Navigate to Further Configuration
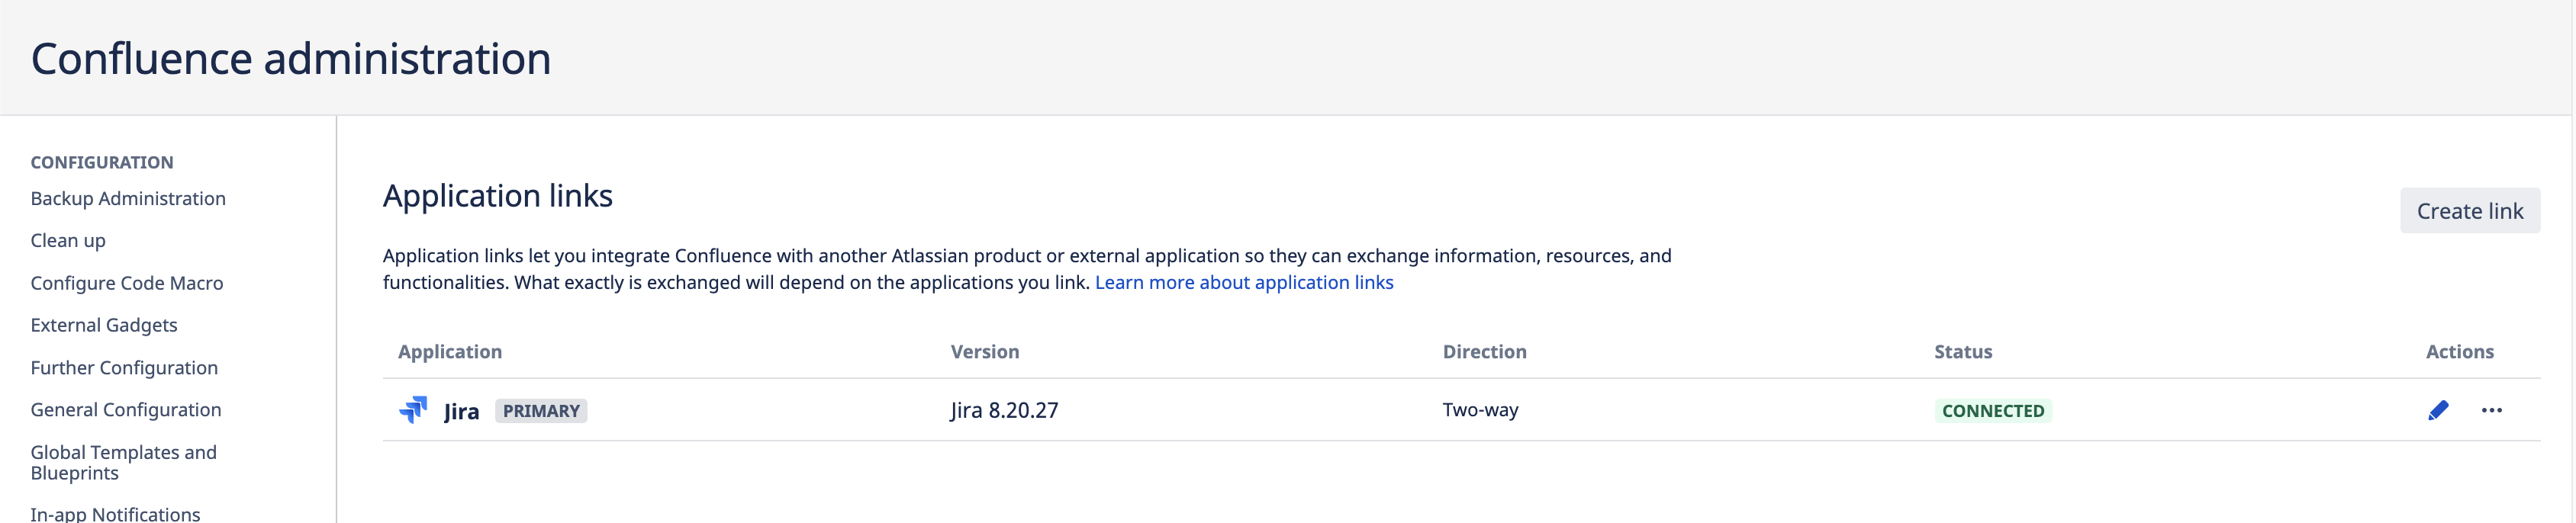This screenshot has height=523, width=2576. click(x=124, y=368)
